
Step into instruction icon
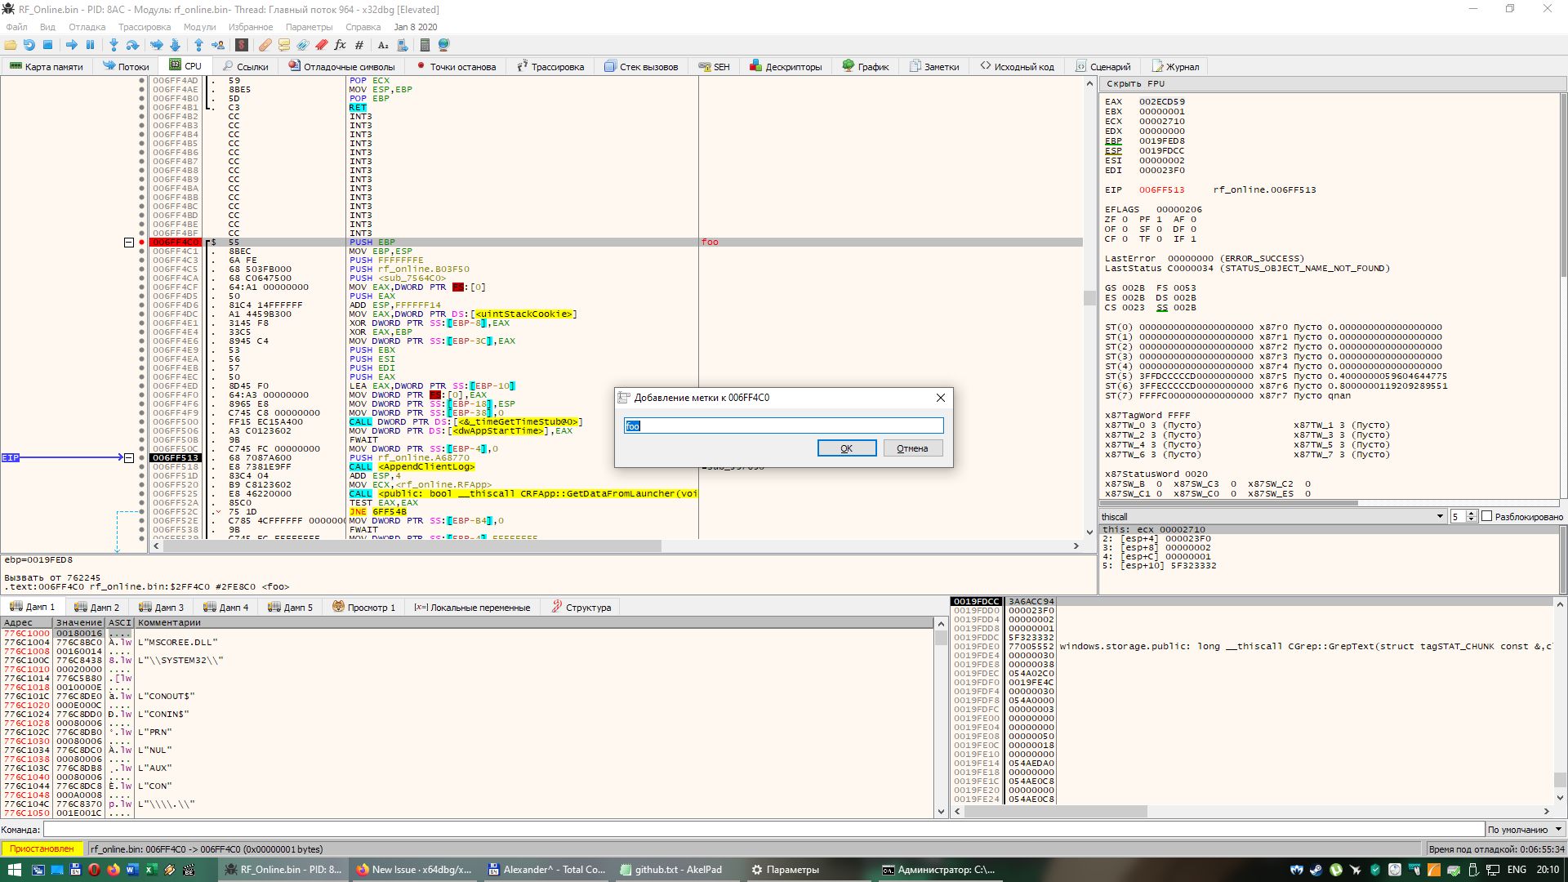[114, 45]
